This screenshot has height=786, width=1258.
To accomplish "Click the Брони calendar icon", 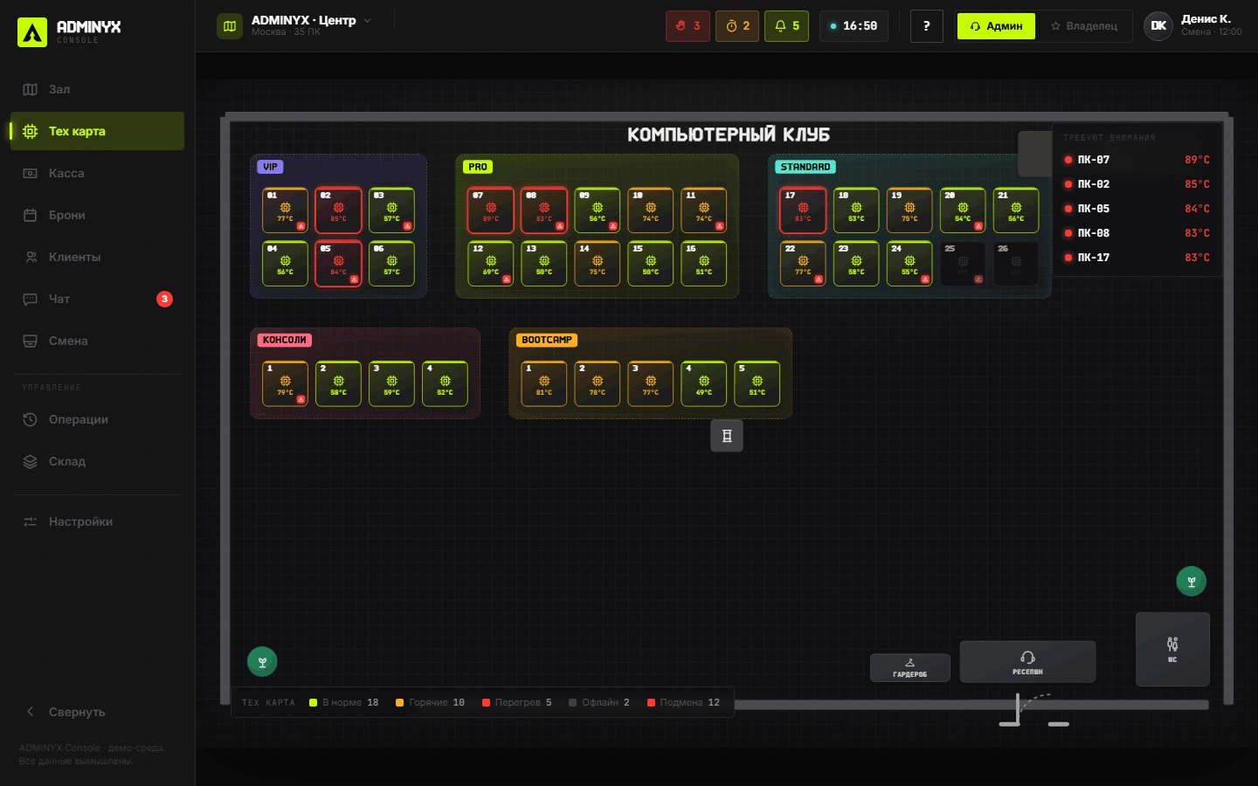I will click(31, 215).
